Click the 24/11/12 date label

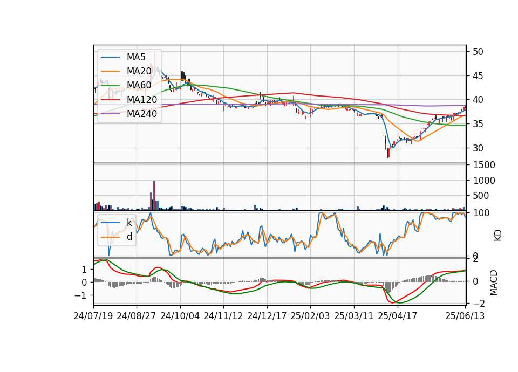pyautogui.click(x=223, y=316)
